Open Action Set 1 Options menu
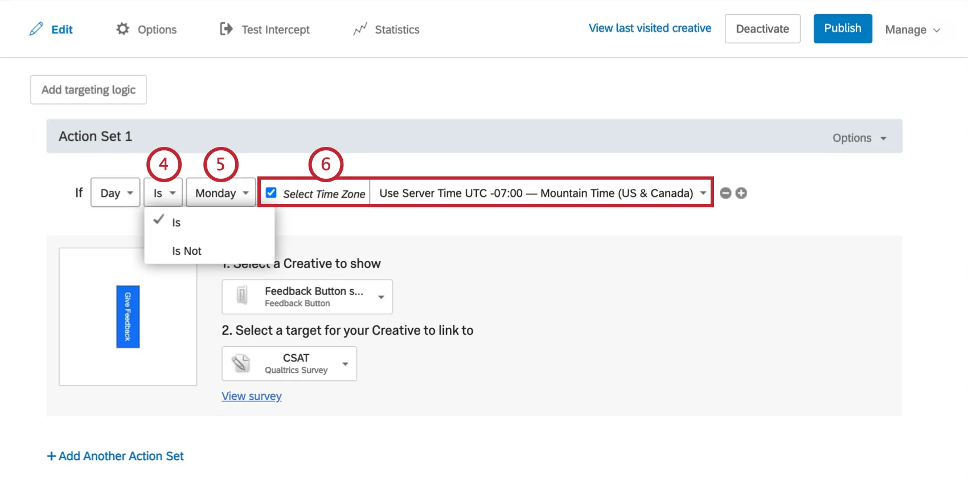Viewport: 968px width, 484px height. 859,138
